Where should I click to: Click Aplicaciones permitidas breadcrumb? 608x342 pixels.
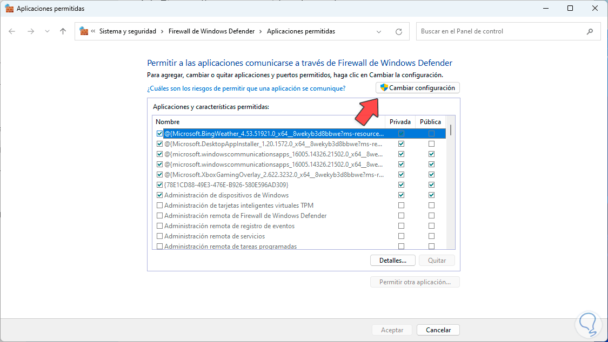(x=301, y=31)
